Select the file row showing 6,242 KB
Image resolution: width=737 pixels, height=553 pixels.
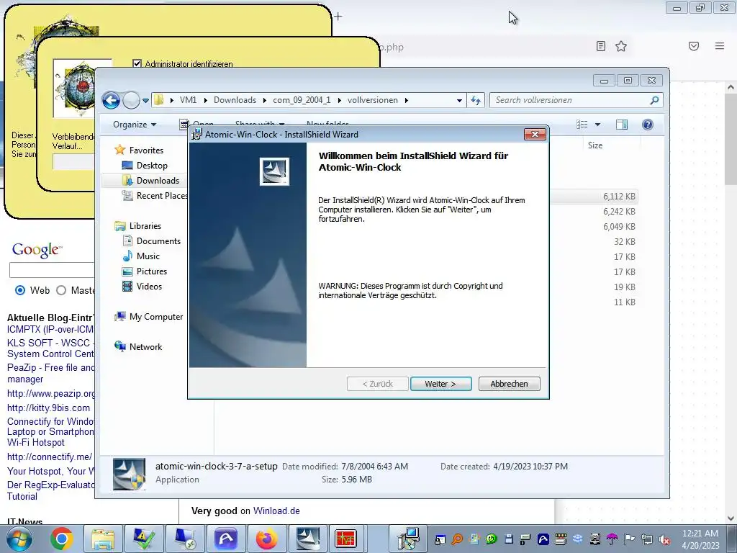point(594,212)
